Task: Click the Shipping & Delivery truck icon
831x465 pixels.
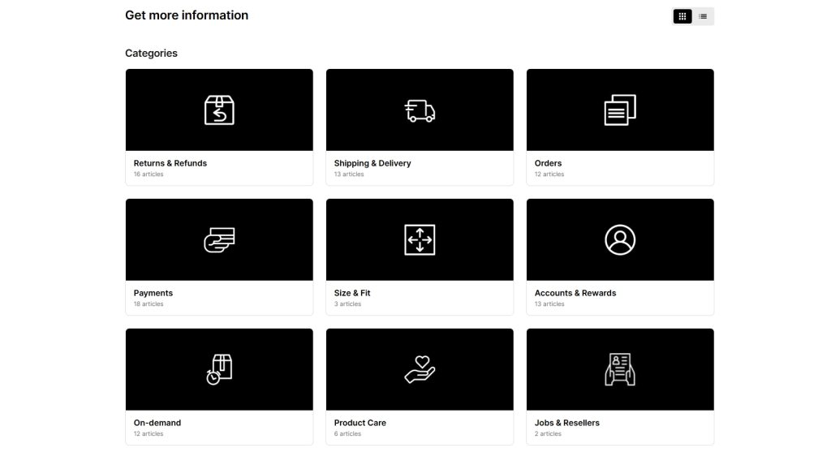Action: 420,110
